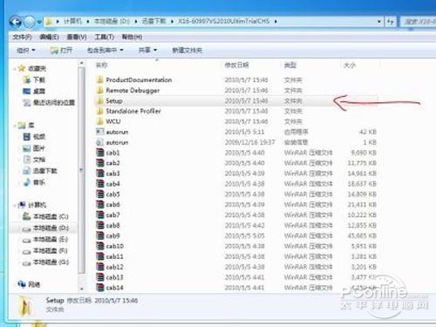
Task: Focus the search box in Explorer
Action: 418,22
